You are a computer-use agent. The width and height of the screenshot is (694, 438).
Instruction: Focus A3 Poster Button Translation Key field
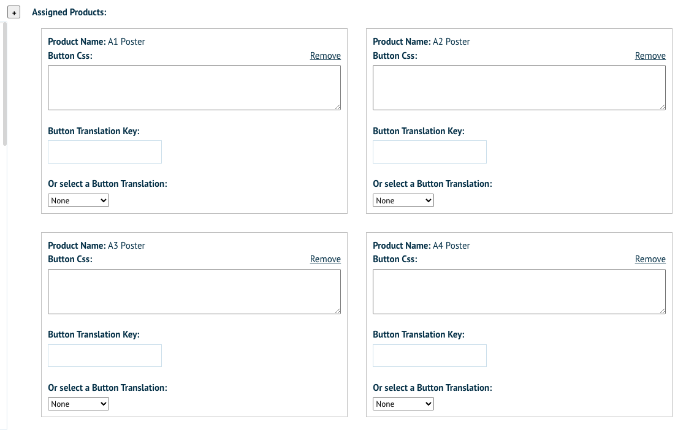click(x=105, y=355)
